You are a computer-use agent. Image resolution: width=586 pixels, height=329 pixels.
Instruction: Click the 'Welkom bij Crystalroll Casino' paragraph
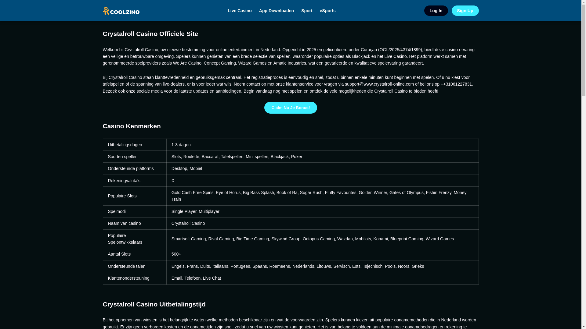tap(288, 56)
